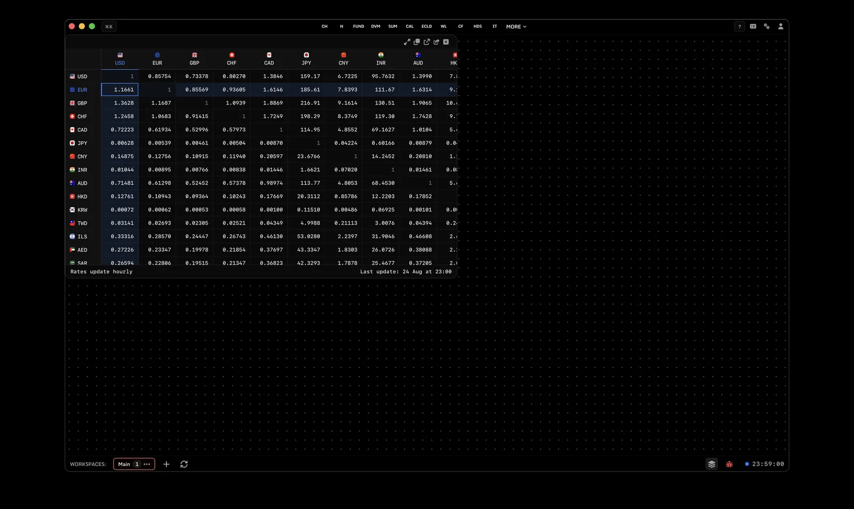Click the share widget icon
This screenshot has width=854, height=509.
pyautogui.click(x=436, y=42)
